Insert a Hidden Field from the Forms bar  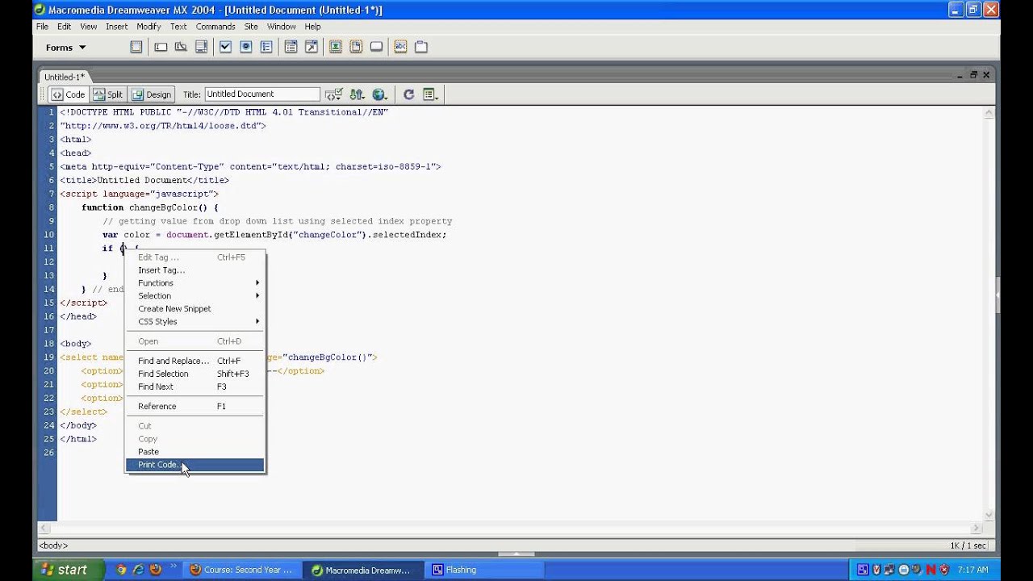click(x=181, y=47)
